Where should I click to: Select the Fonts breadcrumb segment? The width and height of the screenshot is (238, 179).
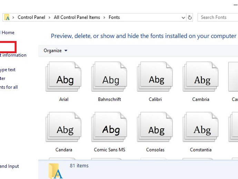click(114, 17)
